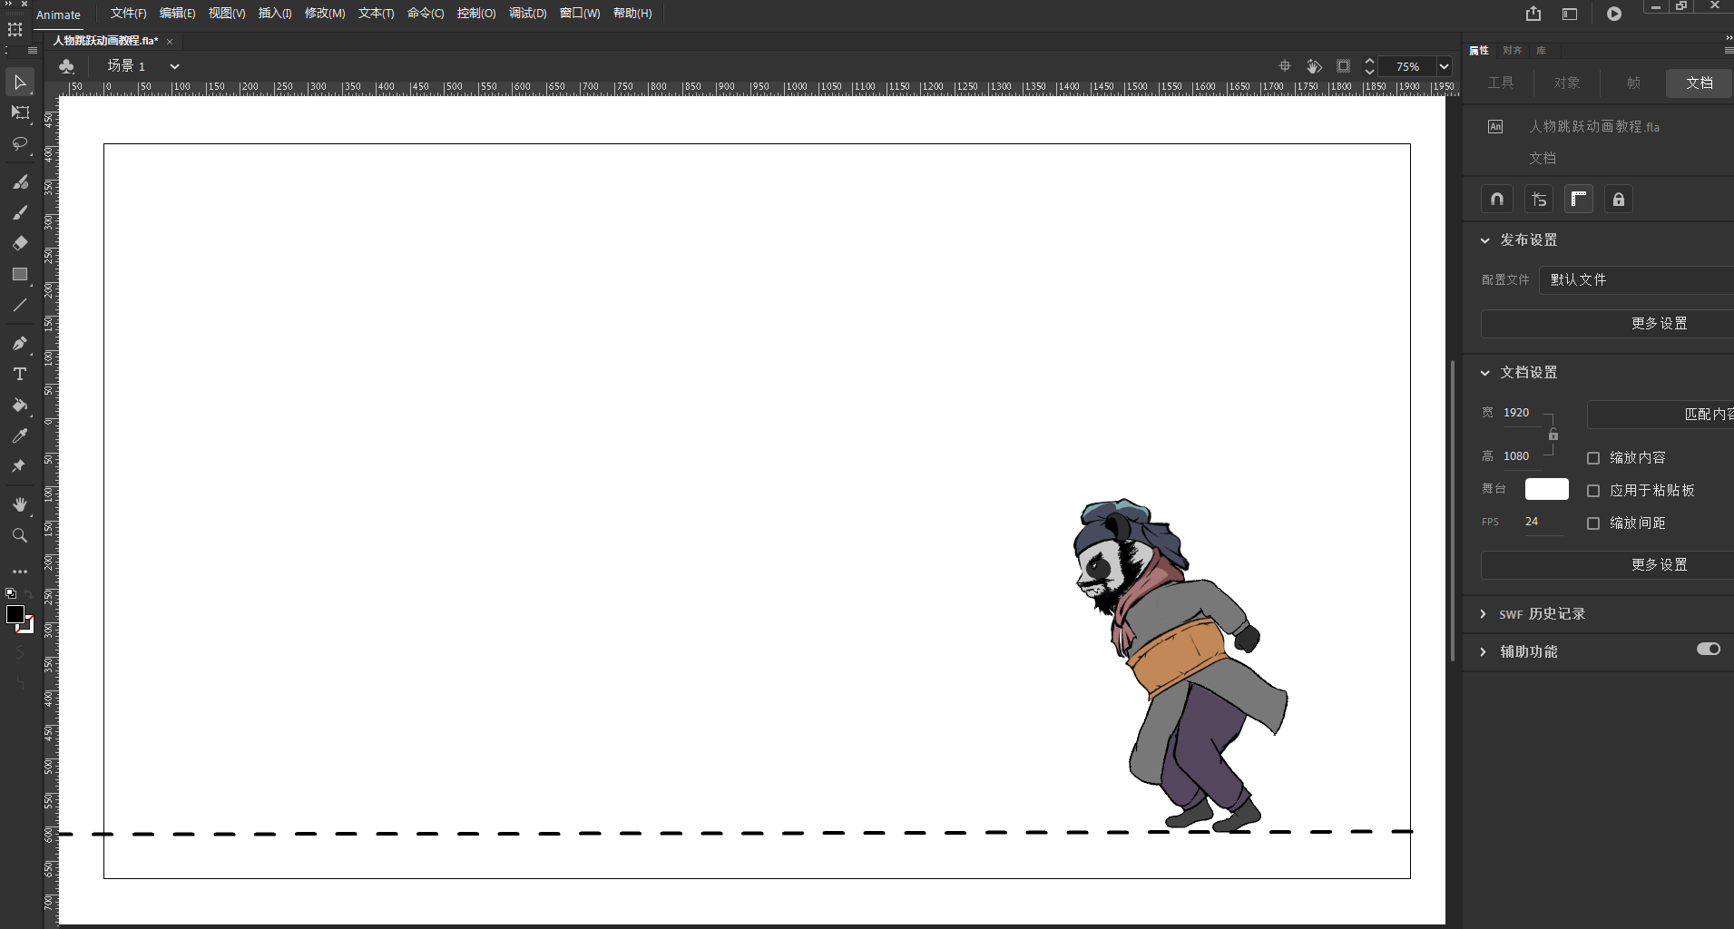Open the 75% zoom level dropdown arrow

click(x=1444, y=66)
